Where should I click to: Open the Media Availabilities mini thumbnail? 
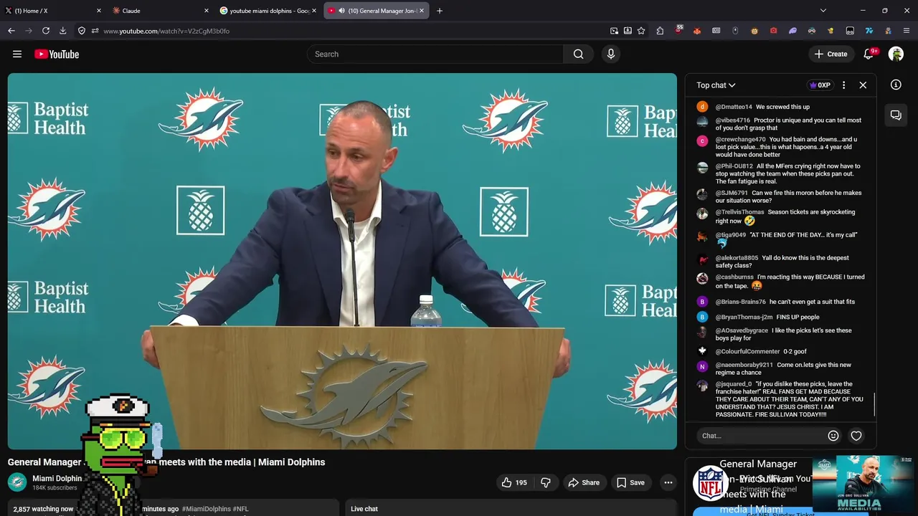pyautogui.click(x=864, y=485)
